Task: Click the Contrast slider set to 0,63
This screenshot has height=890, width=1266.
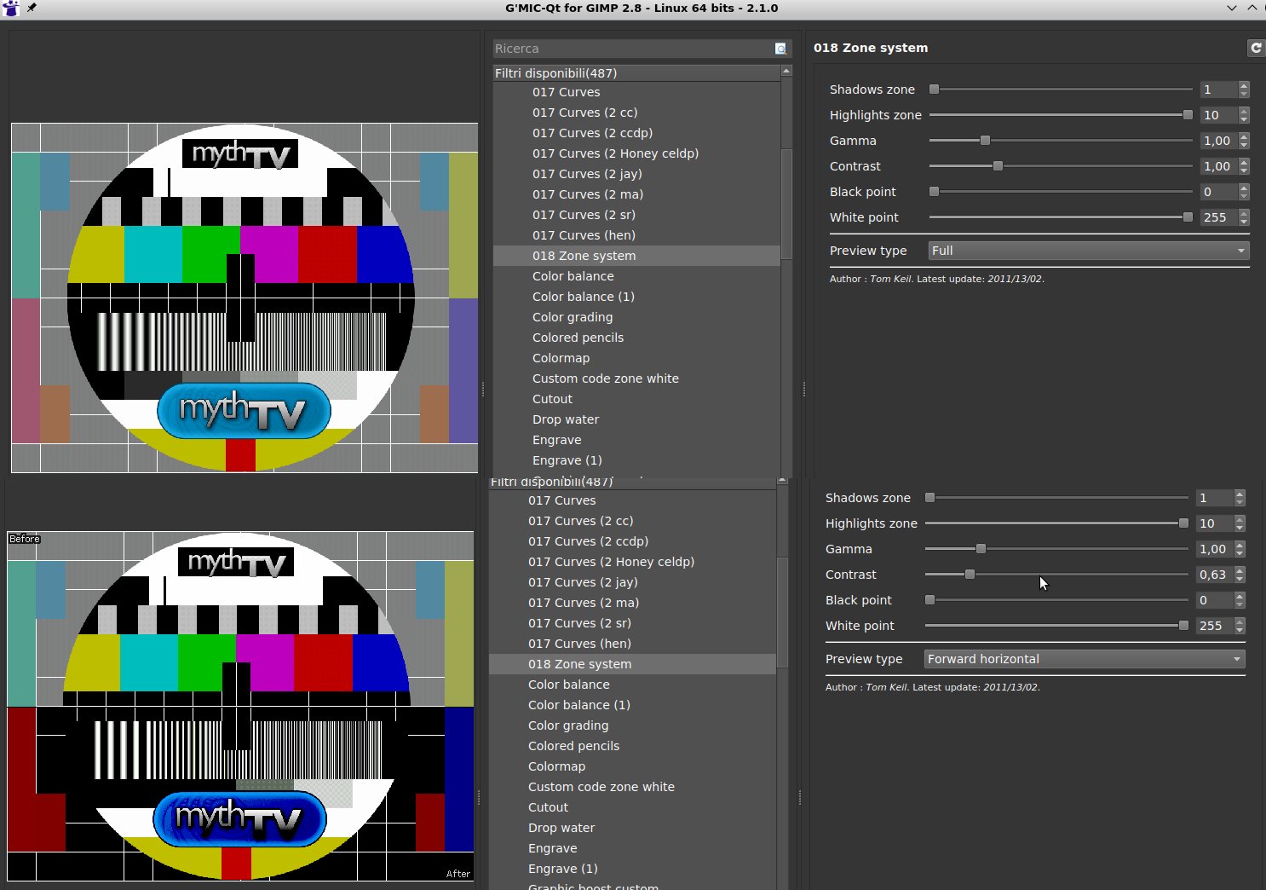Action: (x=1056, y=575)
